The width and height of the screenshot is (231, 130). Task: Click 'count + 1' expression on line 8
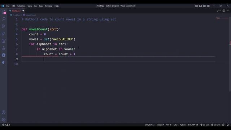pyautogui.click(x=67, y=54)
